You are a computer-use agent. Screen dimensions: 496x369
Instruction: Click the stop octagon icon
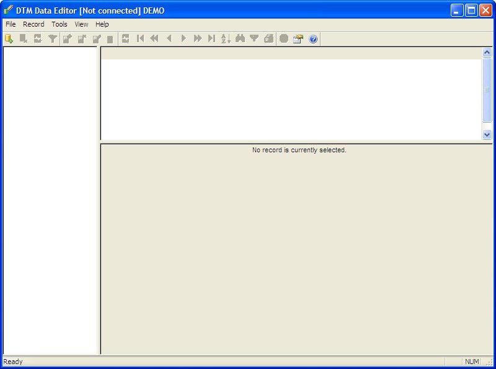[x=284, y=39]
